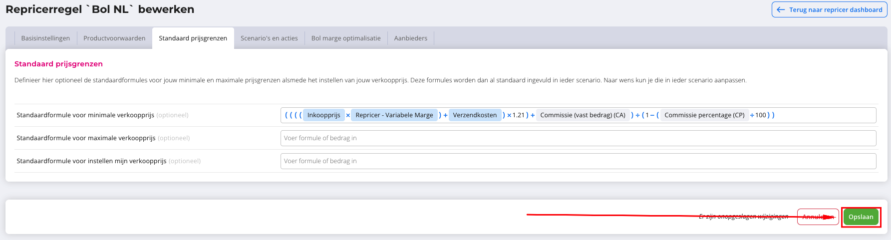Viewport: 891px width, 240px height.
Task: Focus the maximale verkoopprijs formula field
Action: (x=578, y=138)
